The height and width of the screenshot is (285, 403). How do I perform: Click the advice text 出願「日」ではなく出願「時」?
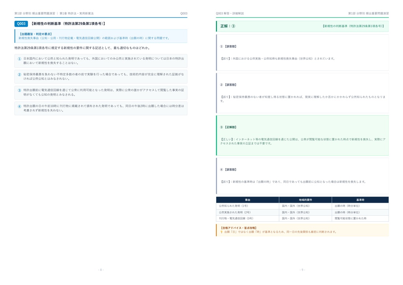pos(280,232)
